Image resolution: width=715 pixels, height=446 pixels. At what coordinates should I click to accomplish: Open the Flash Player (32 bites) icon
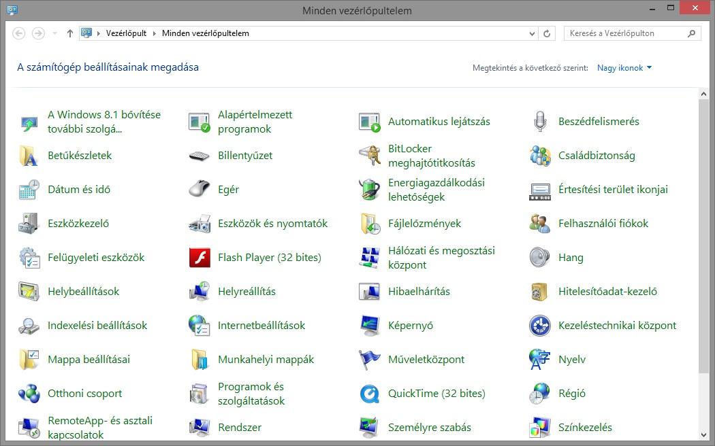click(x=200, y=258)
